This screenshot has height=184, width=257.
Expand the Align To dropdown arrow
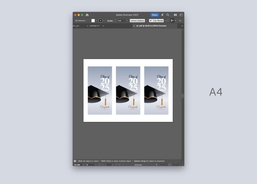coord(175,21)
